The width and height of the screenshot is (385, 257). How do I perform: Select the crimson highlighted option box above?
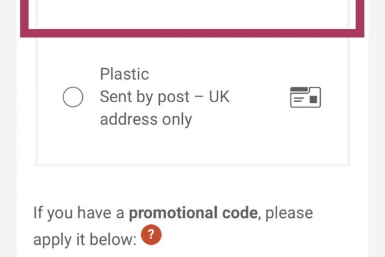click(193, 16)
